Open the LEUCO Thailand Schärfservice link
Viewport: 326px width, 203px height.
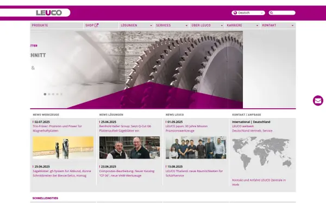tap(194, 173)
